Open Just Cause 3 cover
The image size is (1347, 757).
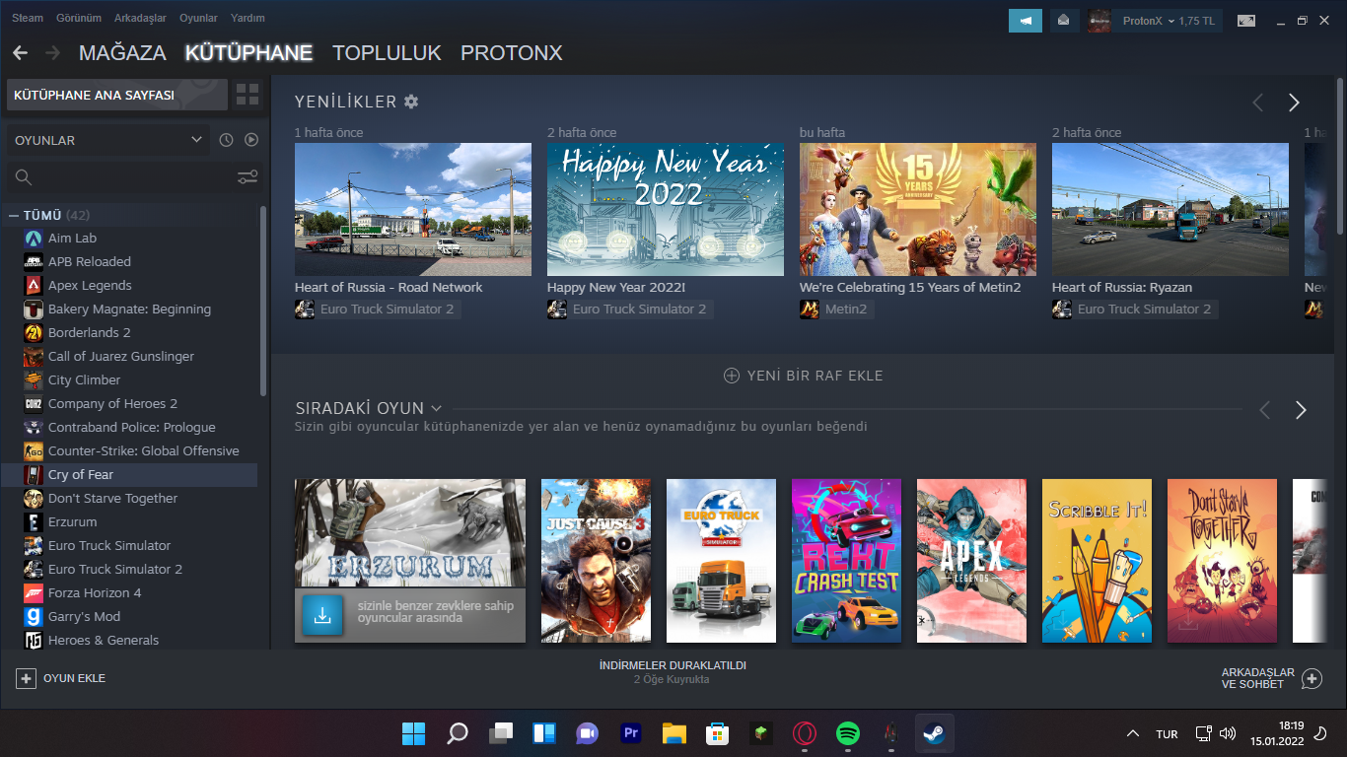coord(596,561)
